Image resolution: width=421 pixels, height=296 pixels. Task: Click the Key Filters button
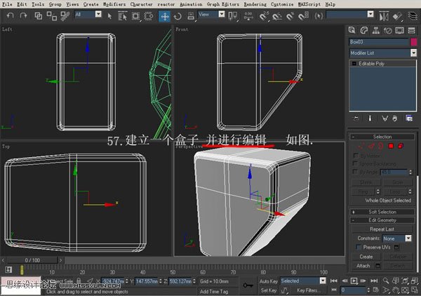[x=308, y=290]
